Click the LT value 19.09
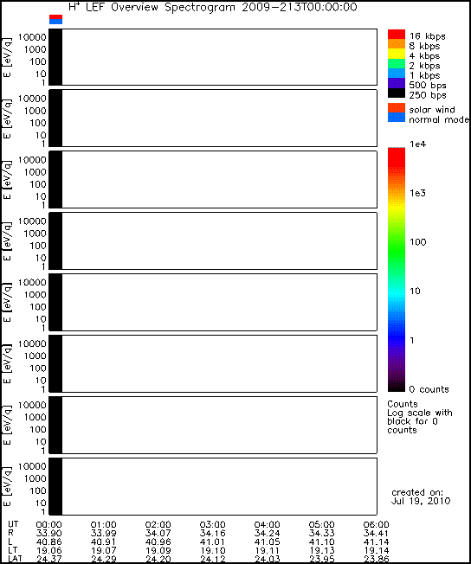The height and width of the screenshot is (564, 471). (x=158, y=551)
